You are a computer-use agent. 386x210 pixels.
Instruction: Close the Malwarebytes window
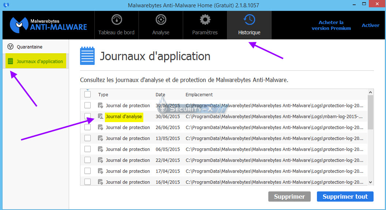pyautogui.click(x=377, y=4)
